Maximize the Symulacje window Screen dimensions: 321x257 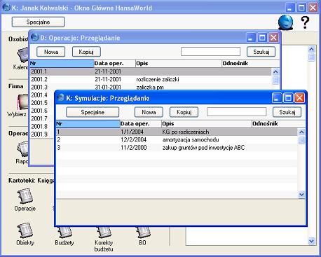(x=288, y=98)
